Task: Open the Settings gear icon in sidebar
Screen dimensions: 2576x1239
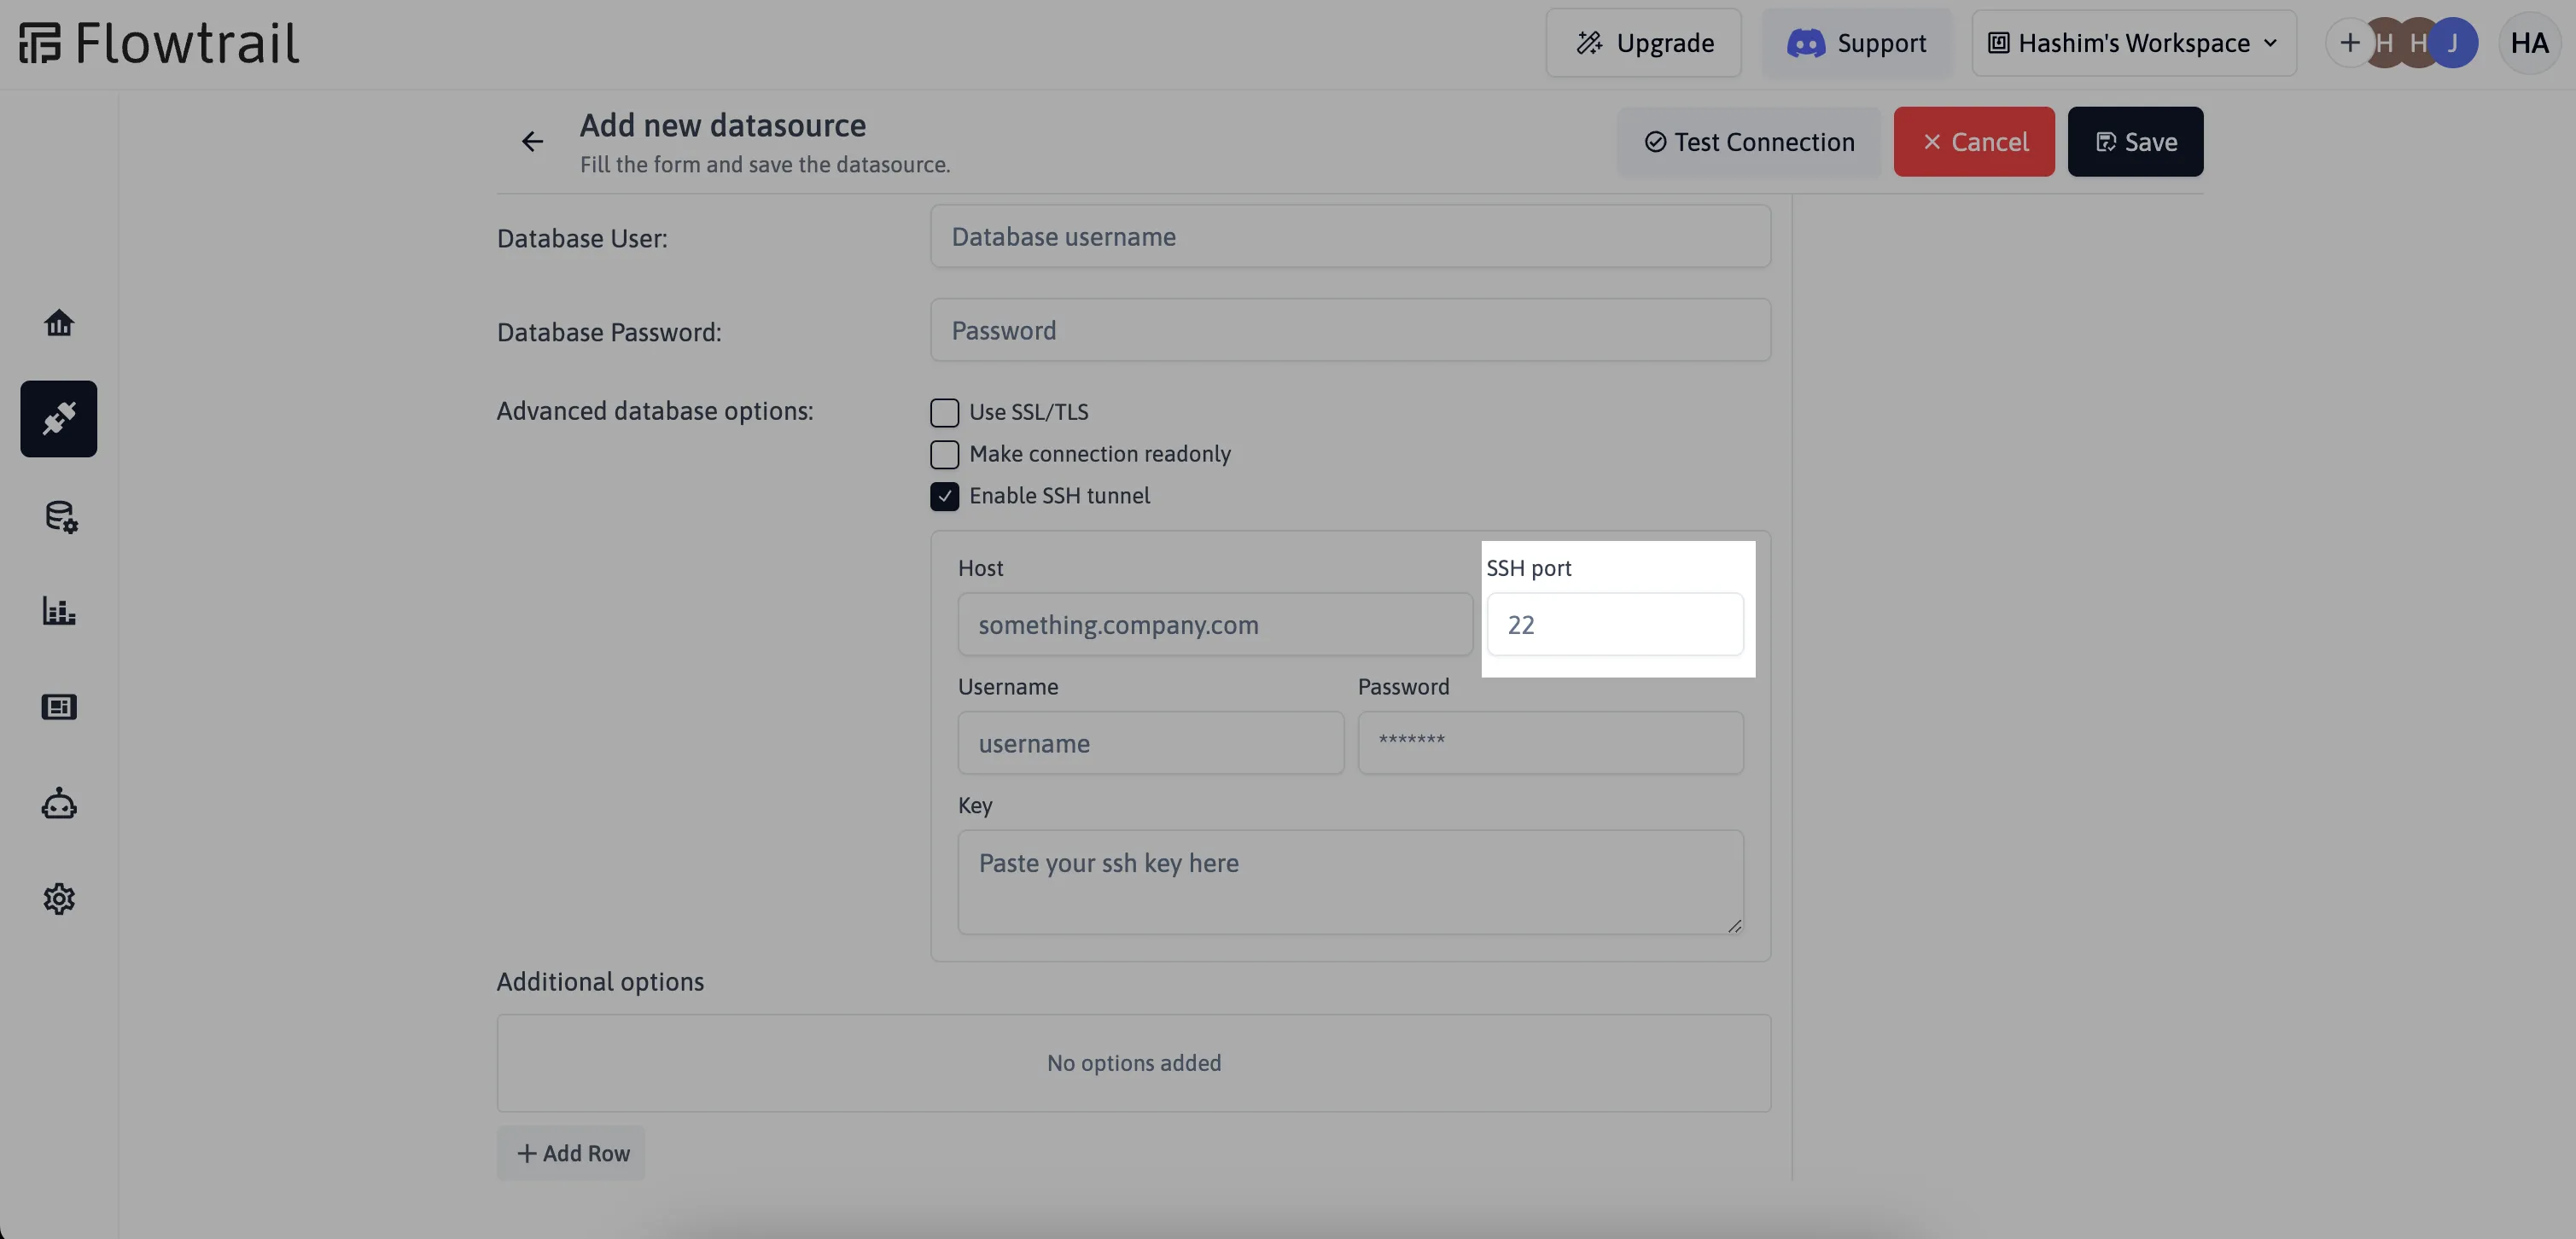Action: pyautogui.click(x=59, y=899)
